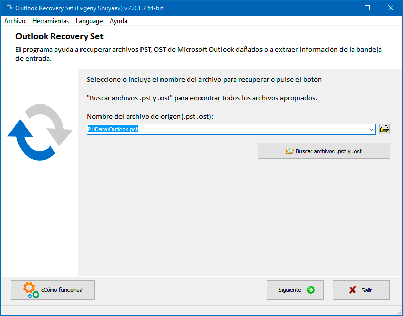Open the Herramientas menu
This screenshot has width=403, height=316.
pos(50,21)
